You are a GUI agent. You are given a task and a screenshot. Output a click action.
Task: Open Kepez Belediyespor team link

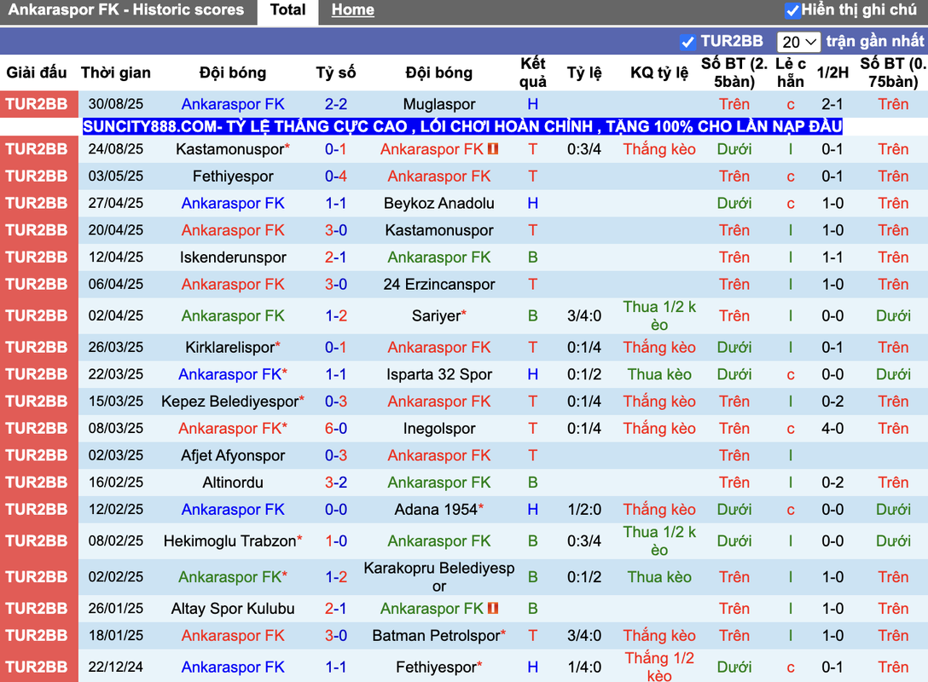(230, 402)
